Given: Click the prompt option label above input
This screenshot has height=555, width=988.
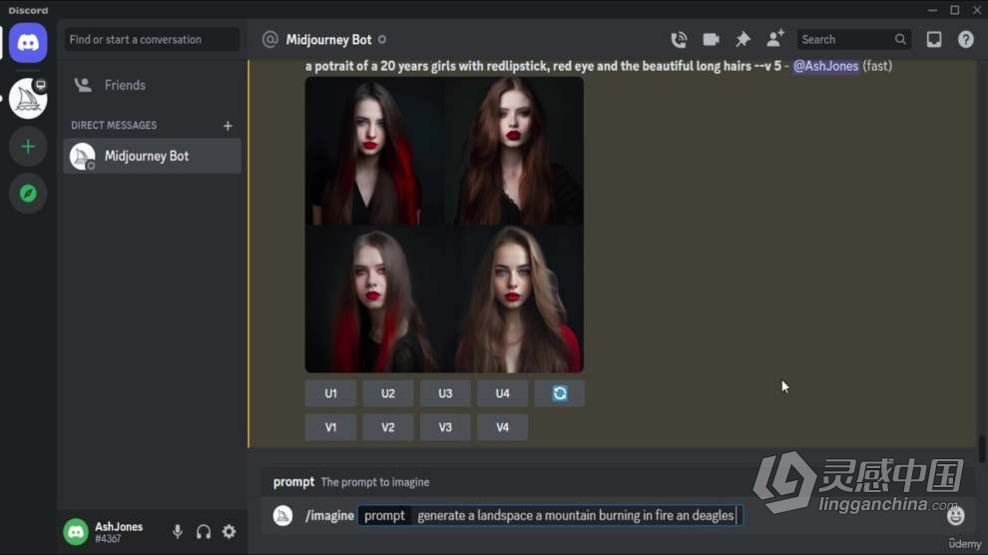Looking at the screenshot, I should (293, 482).
